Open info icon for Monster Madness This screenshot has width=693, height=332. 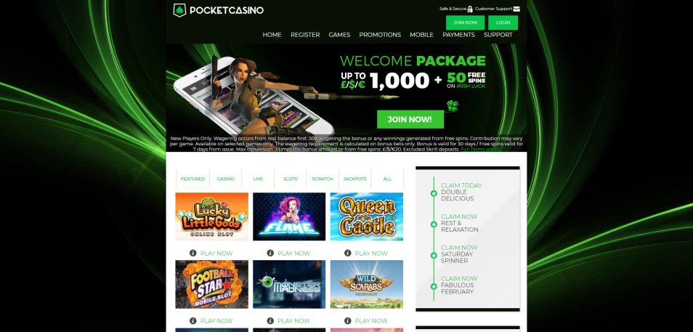tap(270, 320)
